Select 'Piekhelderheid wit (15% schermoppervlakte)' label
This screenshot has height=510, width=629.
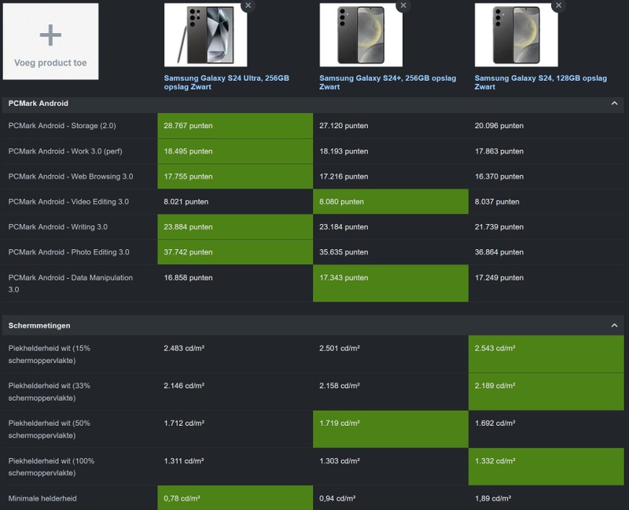click(x=50, y=354)
